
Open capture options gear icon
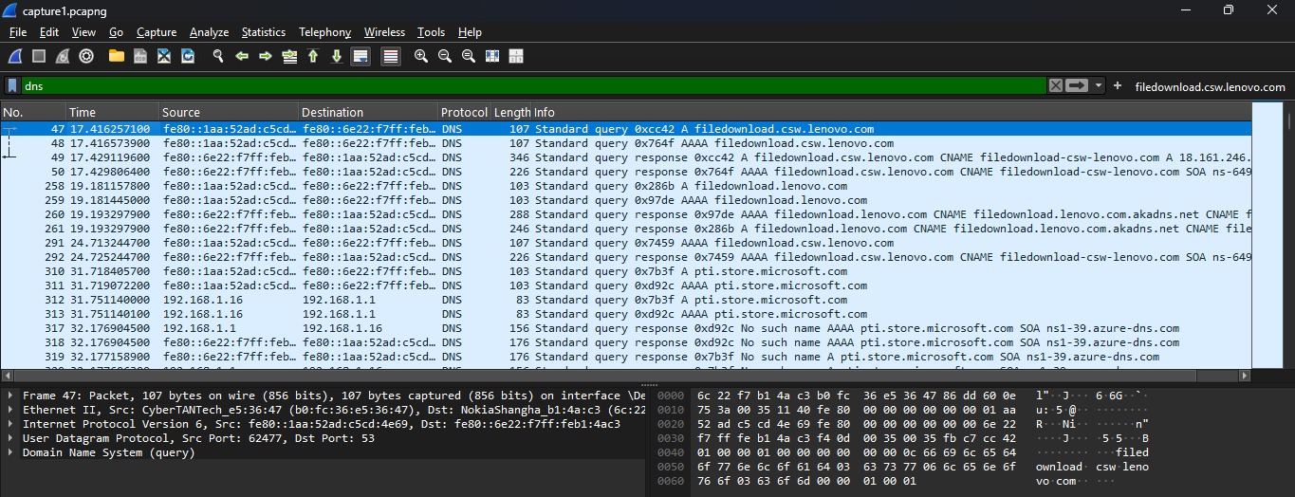pos(86,57)
